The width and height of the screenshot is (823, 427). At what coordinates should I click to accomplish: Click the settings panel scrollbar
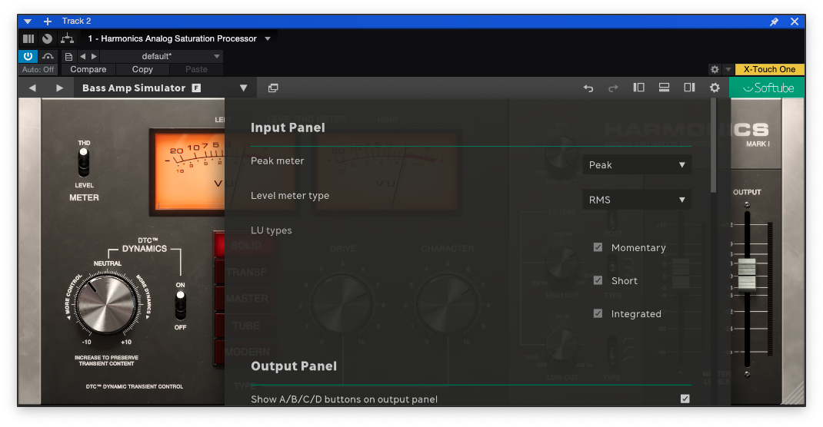tap(713, 146)
